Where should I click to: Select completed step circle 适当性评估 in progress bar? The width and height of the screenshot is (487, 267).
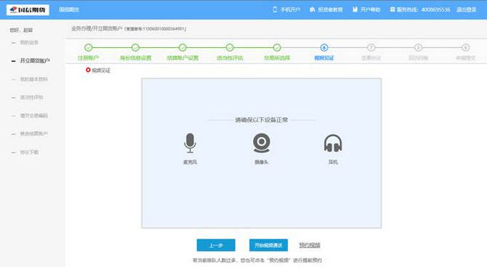(230, 47)
